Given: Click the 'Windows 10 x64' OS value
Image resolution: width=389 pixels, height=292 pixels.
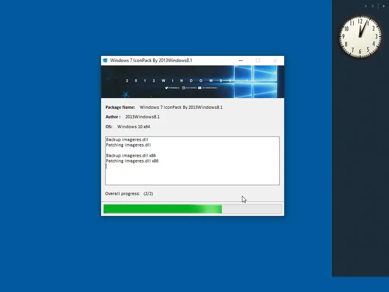Looking at the screenshot, I should pos(134,127).
